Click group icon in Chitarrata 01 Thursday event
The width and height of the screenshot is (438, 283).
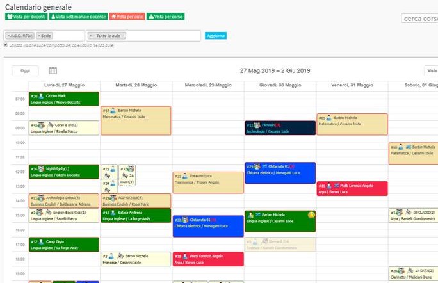(x=257, y=166)
